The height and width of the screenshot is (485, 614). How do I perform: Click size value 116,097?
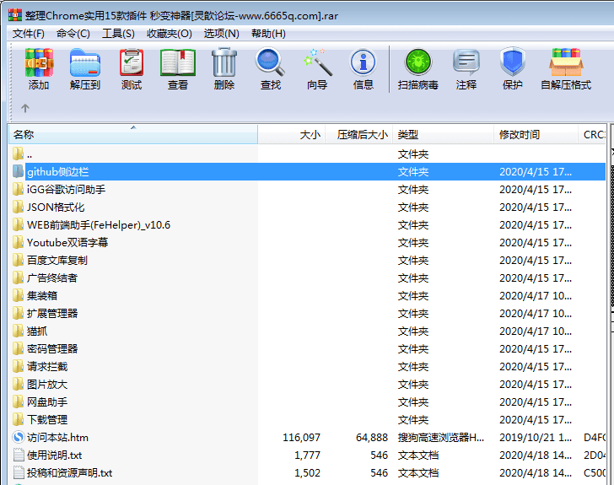coord(302,437)
